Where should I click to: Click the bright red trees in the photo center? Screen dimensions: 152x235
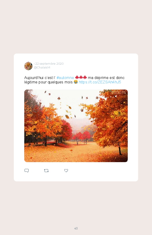[82, 135]
